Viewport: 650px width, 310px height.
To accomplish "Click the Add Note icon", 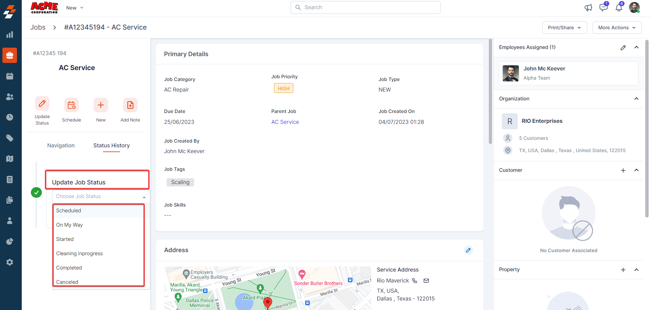I will [x=130, y=105].
